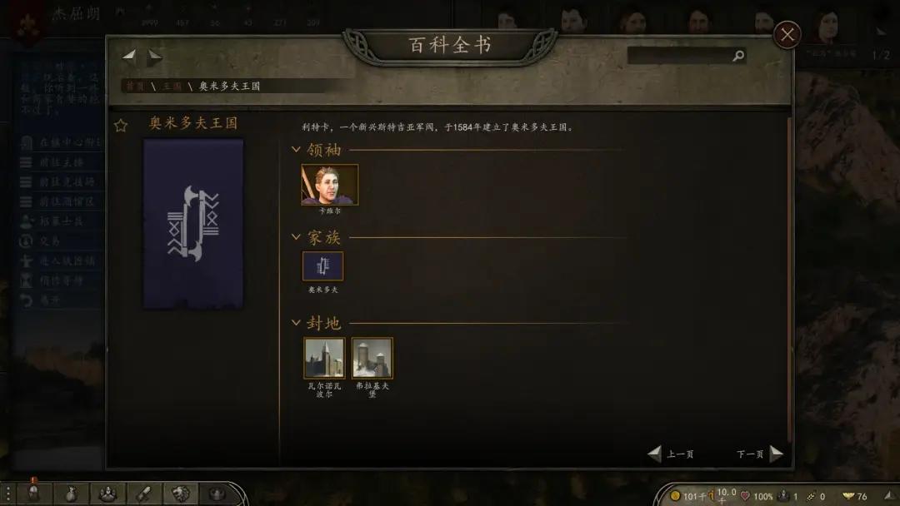
Task: Click 下一页 next page button
Action: [x=759, y=454]
